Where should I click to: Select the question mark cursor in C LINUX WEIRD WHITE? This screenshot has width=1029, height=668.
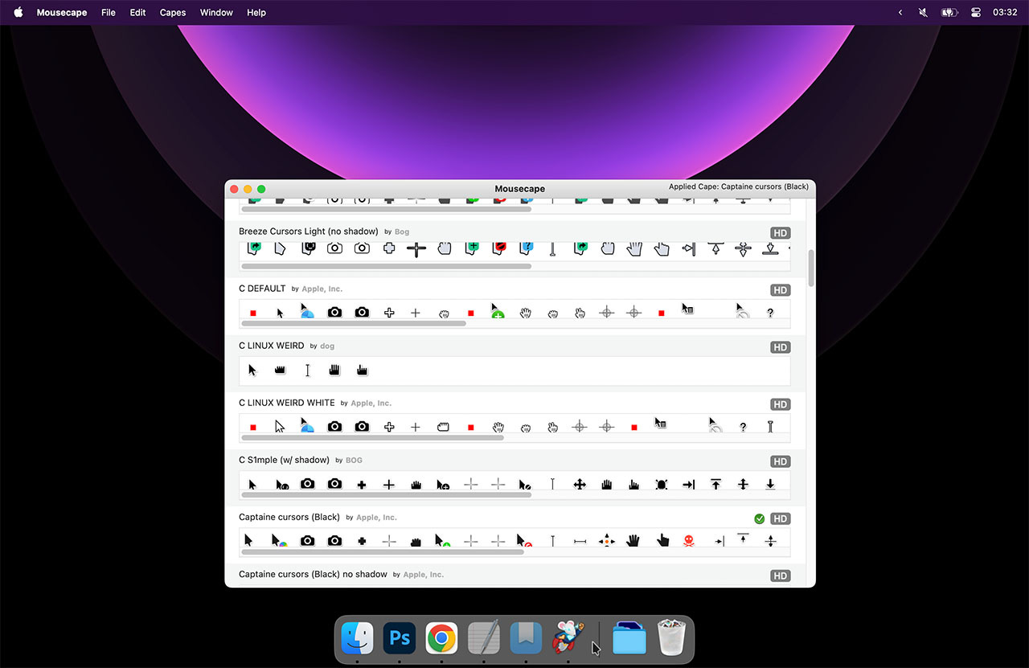[743, 427]
